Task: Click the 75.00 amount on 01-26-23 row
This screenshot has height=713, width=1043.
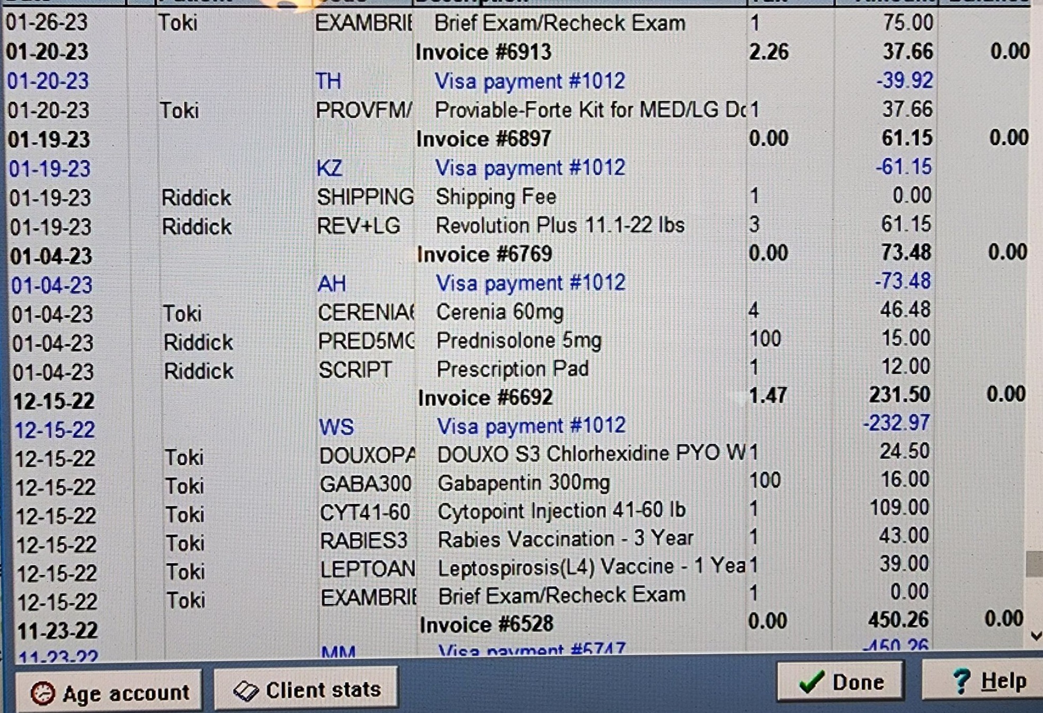Action: click(908, 23)
